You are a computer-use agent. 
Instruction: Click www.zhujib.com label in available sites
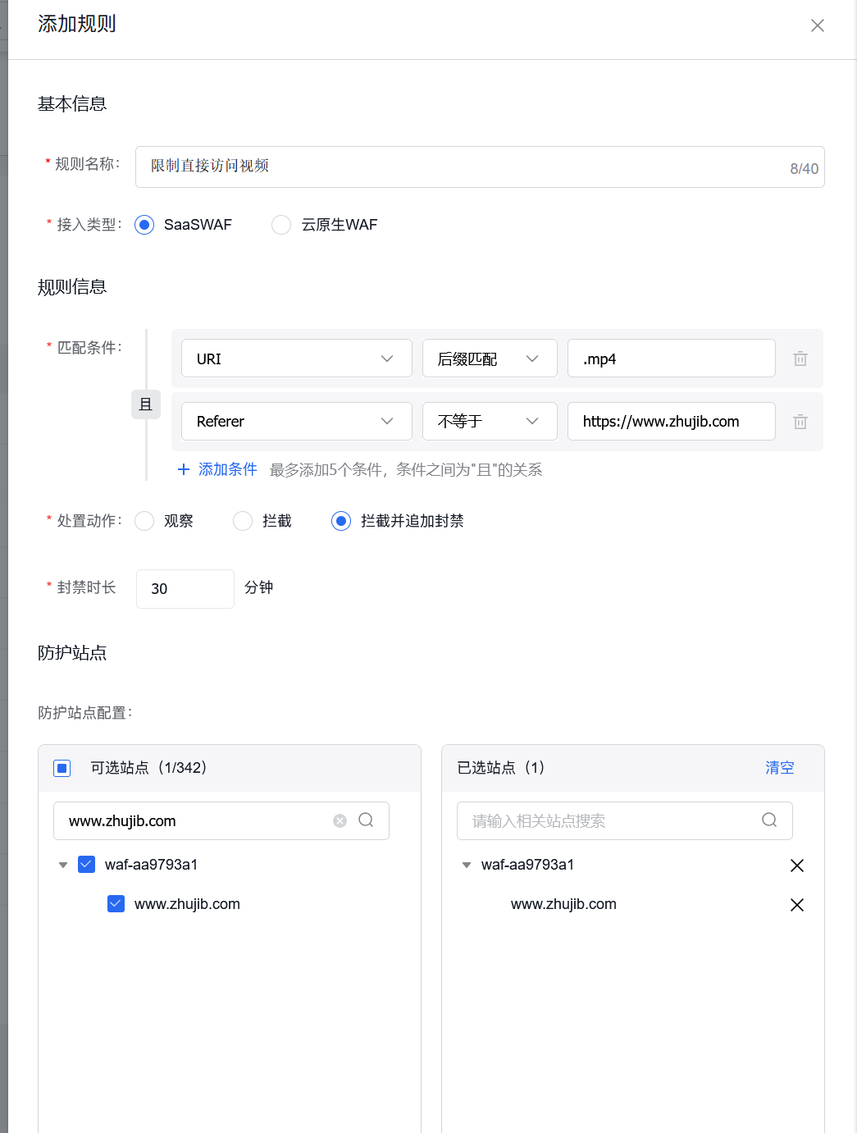[x=187, y=904]
